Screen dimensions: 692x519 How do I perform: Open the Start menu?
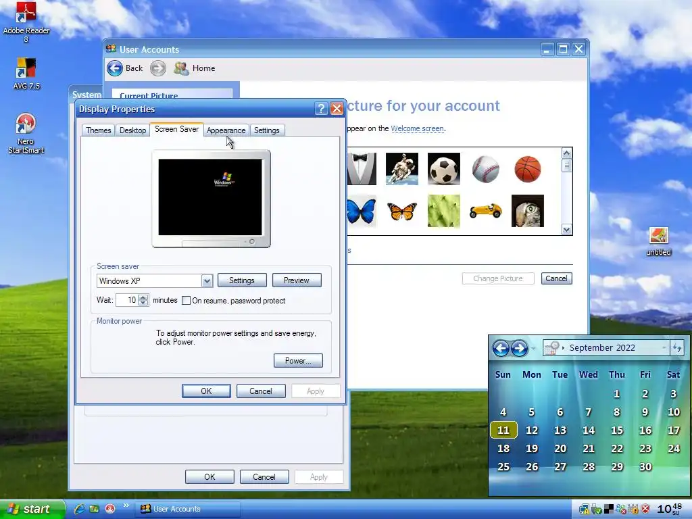point(32,509)
